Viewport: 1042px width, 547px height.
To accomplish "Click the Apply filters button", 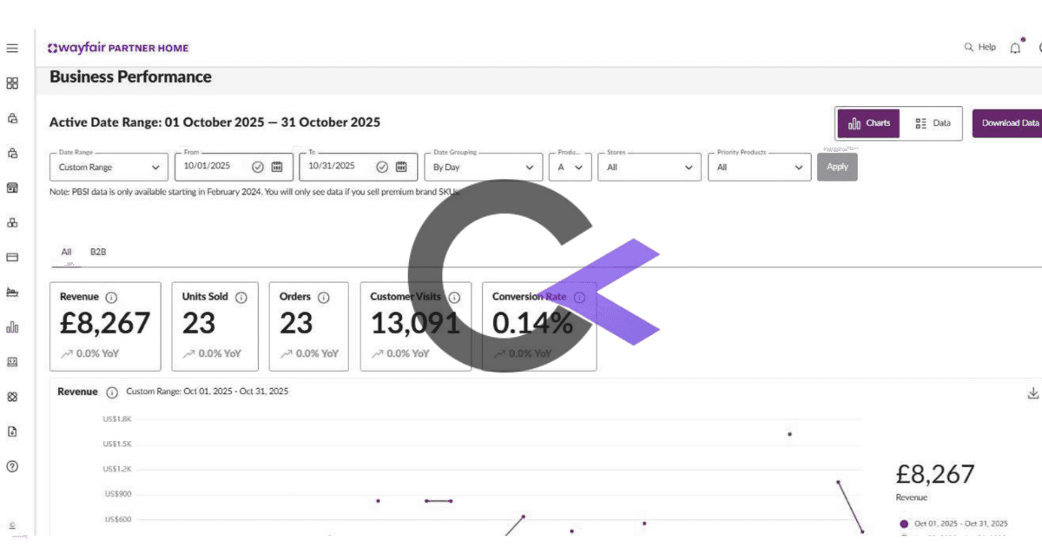I will 837,167.
